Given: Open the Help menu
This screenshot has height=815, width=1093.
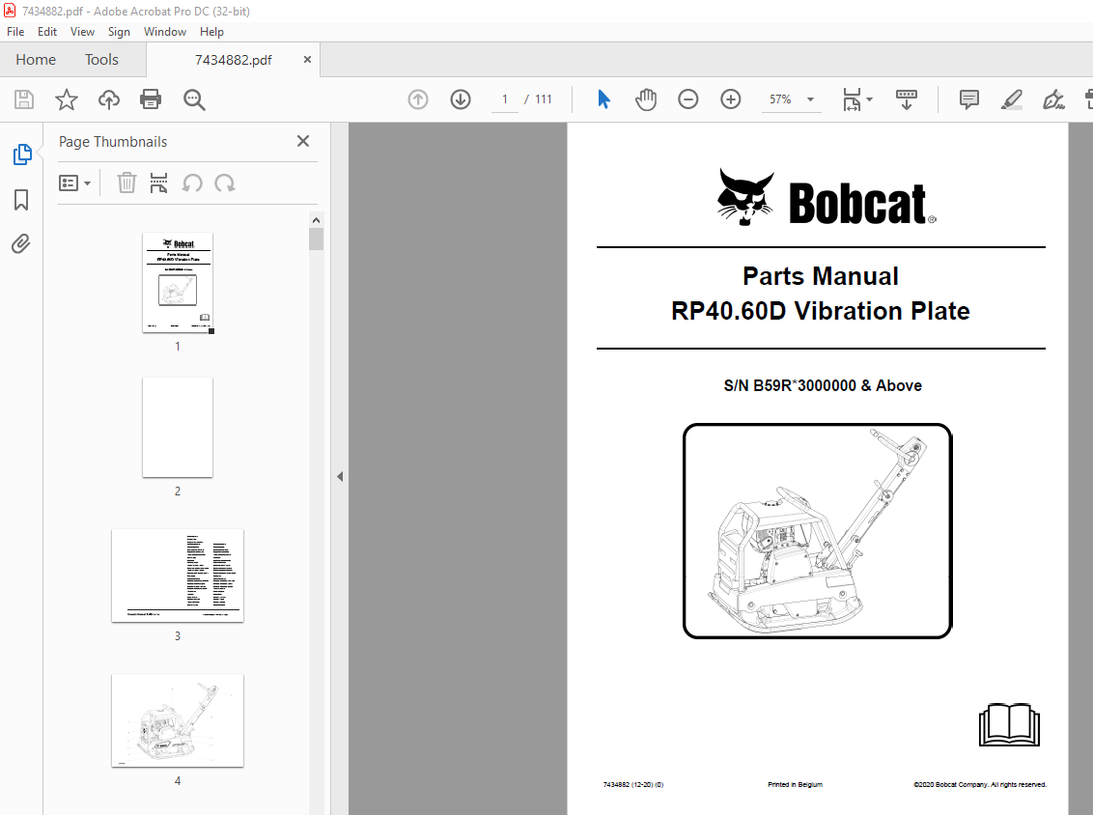Looking at the screenshot, I should coord(211,32).
